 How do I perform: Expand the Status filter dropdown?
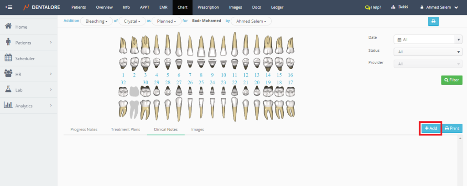428,52
